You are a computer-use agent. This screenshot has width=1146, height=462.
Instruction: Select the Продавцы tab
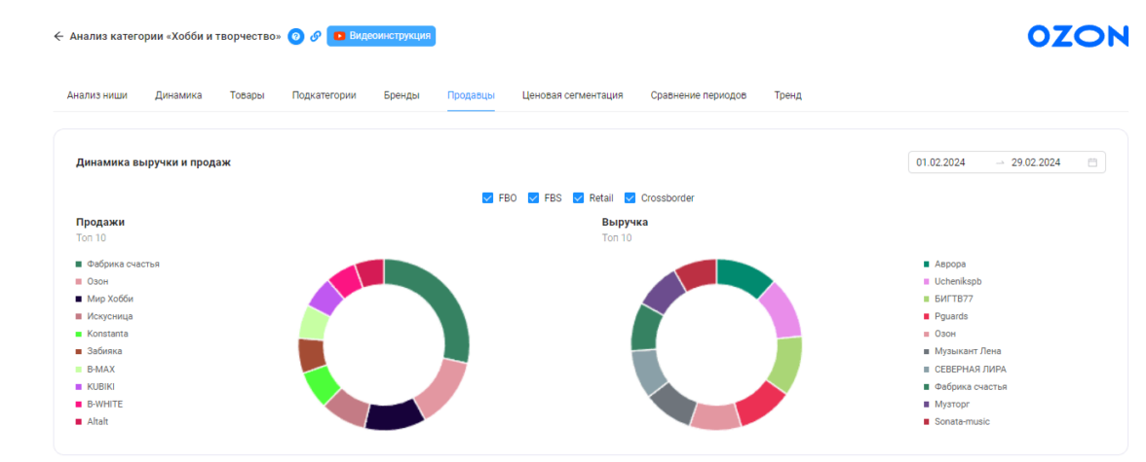pyautogui.click(x=472, y=95)
